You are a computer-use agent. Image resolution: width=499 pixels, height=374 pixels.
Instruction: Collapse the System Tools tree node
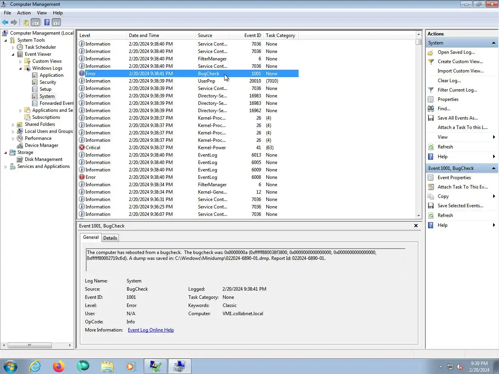pyautogui.click(x=5, y=40)
